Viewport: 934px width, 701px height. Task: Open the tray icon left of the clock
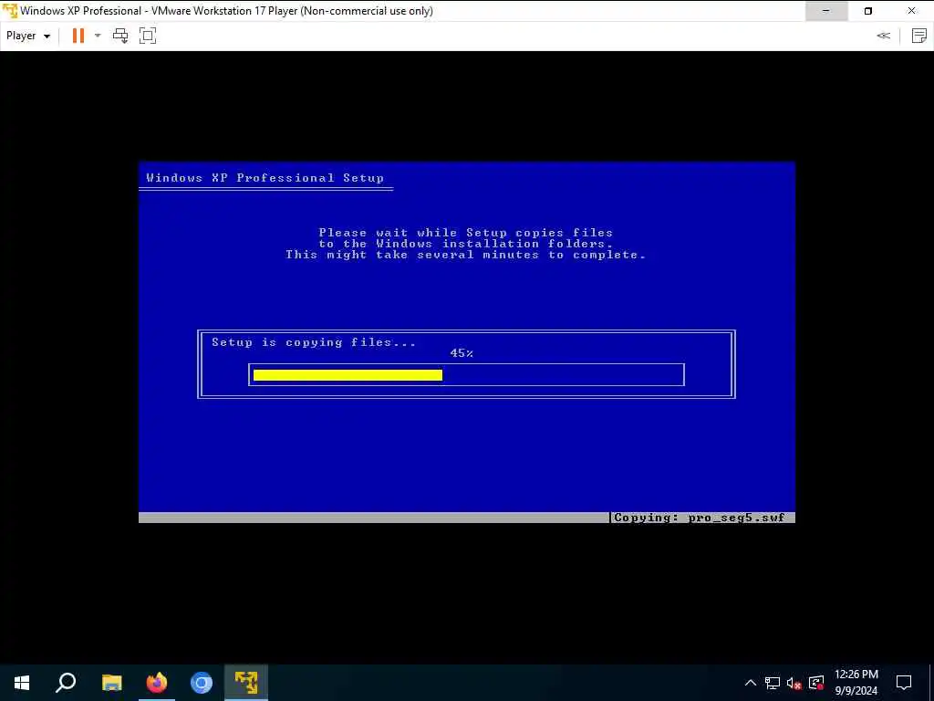pyautogui.click(x=816, y=683)
